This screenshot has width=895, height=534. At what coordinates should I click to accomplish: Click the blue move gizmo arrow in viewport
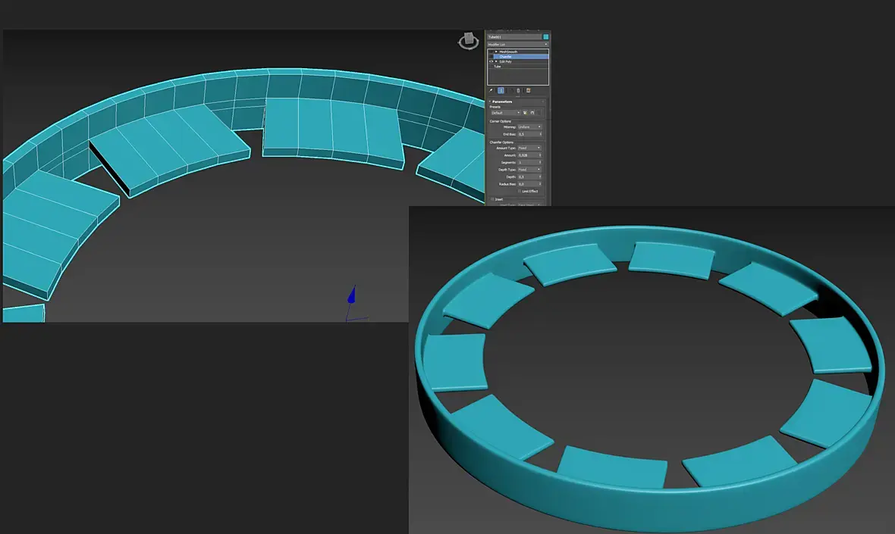pyautogui.click(x=352, y=295)
